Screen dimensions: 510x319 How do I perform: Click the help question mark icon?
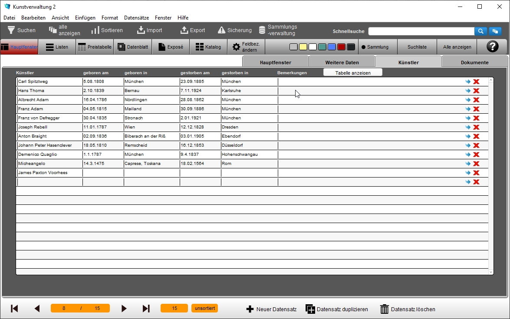coord(492,47)
